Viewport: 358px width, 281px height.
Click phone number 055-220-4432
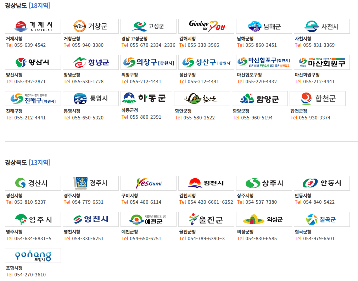click(x=261, y=82)
